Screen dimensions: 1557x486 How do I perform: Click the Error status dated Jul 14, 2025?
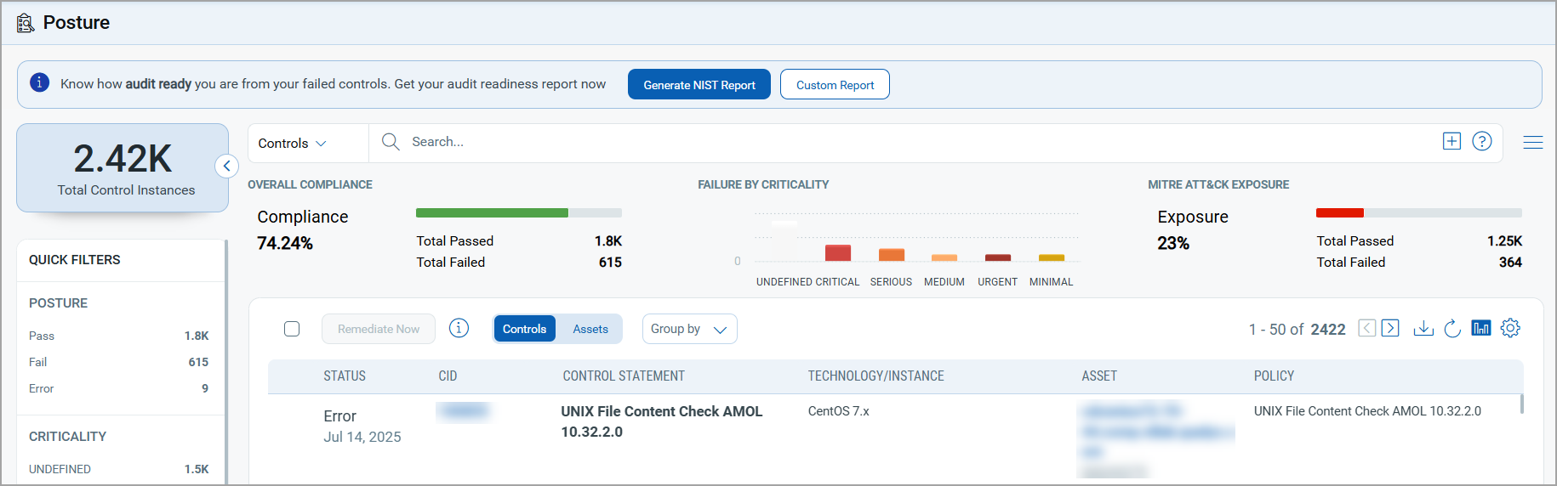(x=362, y=427)
